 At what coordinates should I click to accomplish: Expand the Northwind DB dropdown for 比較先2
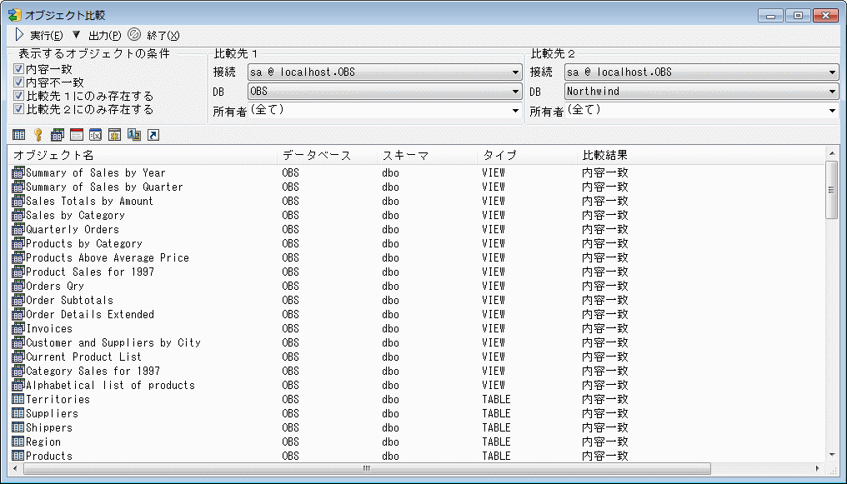[832, 92]
